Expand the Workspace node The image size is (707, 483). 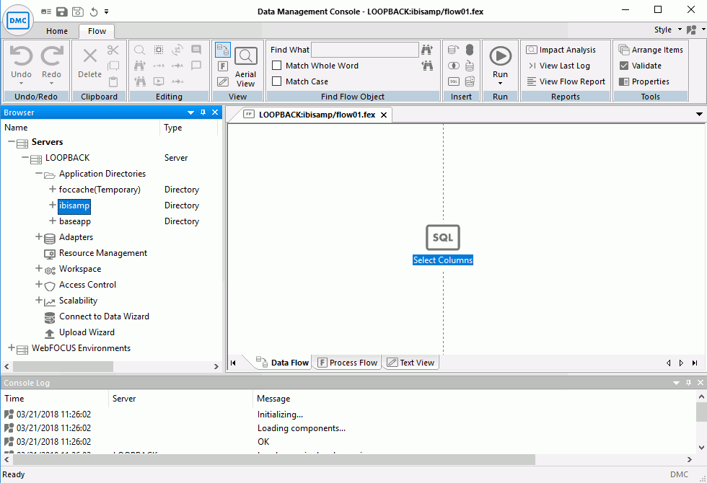[39, 268]
